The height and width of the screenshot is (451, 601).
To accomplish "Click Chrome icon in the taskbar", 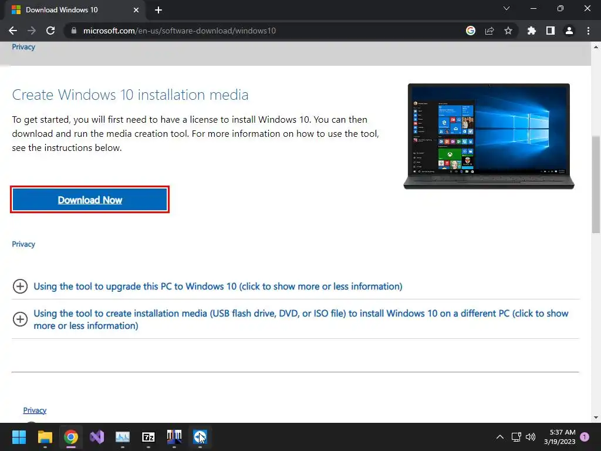I will click(x=71, y=437).
